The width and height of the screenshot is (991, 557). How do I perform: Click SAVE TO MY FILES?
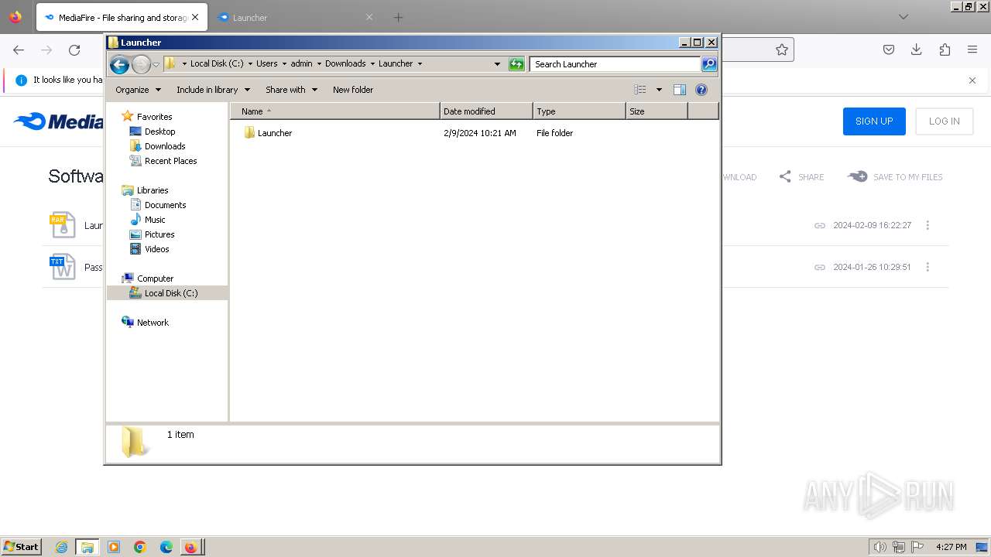[x=895, y=177]
